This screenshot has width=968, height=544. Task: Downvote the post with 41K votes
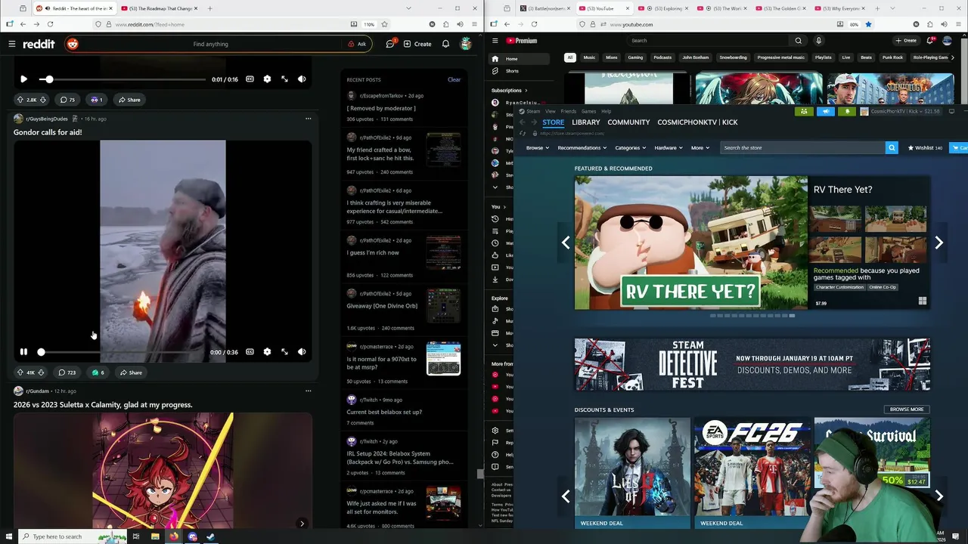(x=41, y=372)
